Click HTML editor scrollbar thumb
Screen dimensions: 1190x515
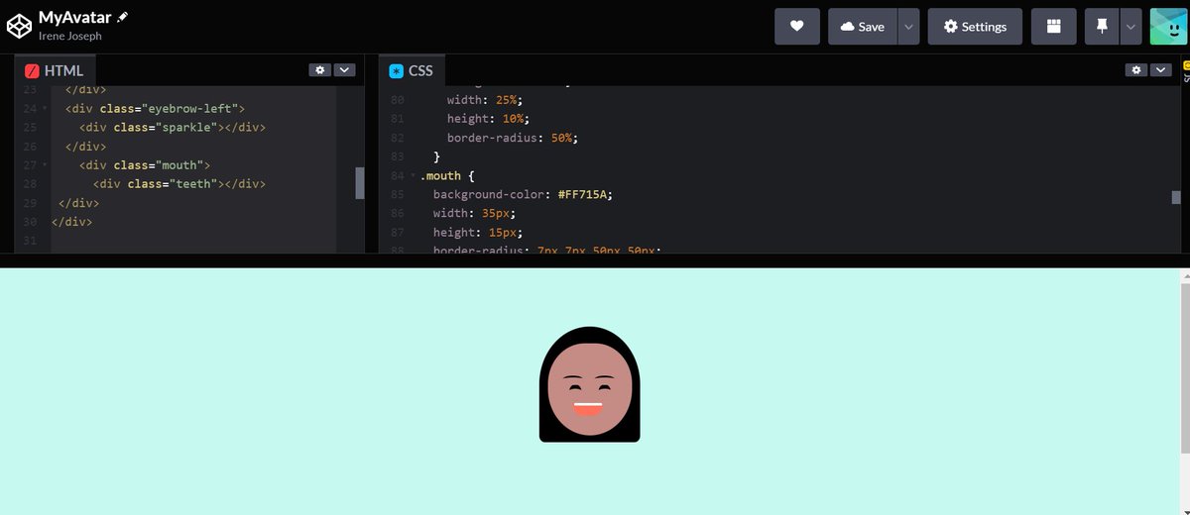pos(360,183)
